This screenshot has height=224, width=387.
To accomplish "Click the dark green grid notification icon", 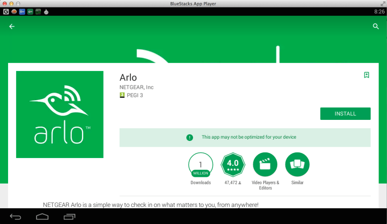I will pyautogui.click(x=38, y=12).
